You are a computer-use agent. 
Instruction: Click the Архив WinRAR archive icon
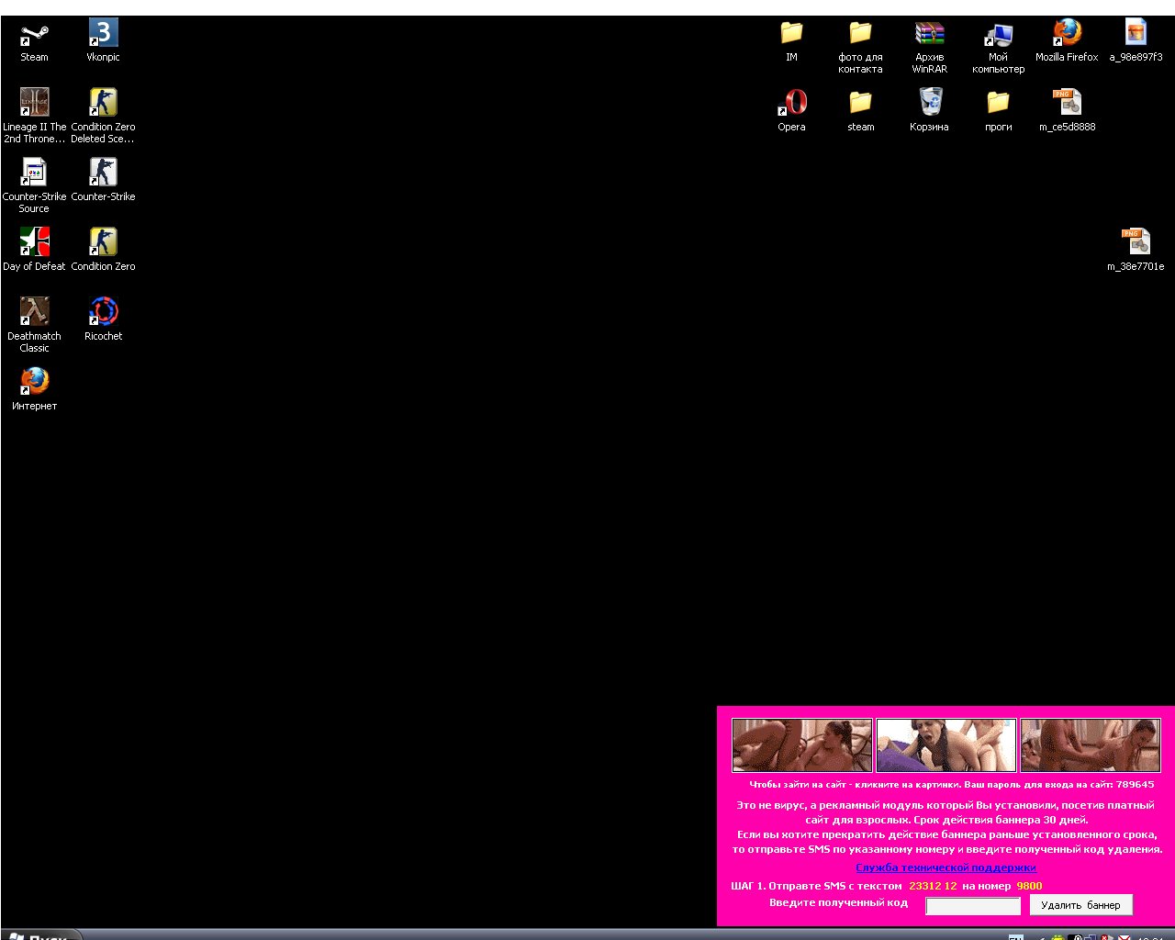pos(929,47)
